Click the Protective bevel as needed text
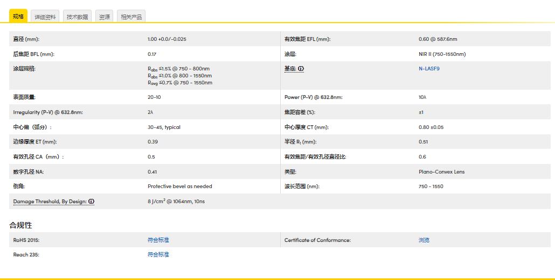Image resolution: width=555 pixels, height=280 pixels. click(179, 186)
